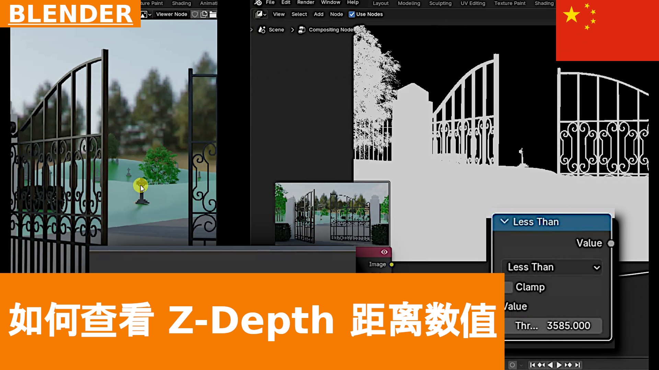Open the Edit menu
Image resolution: width=659 pixels, height=370 pixels.
[x=286, y=2]
